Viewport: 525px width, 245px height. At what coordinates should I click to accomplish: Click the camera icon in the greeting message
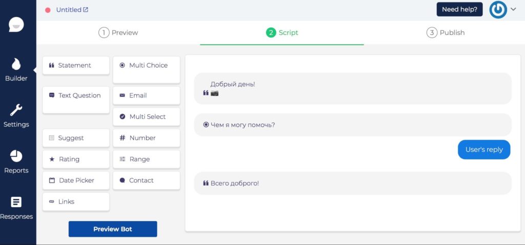[x=215, y=93]
